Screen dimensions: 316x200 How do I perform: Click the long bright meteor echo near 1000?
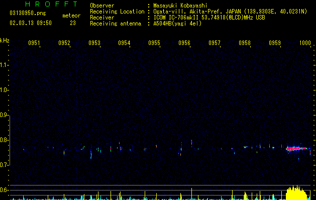click(296, 148)
